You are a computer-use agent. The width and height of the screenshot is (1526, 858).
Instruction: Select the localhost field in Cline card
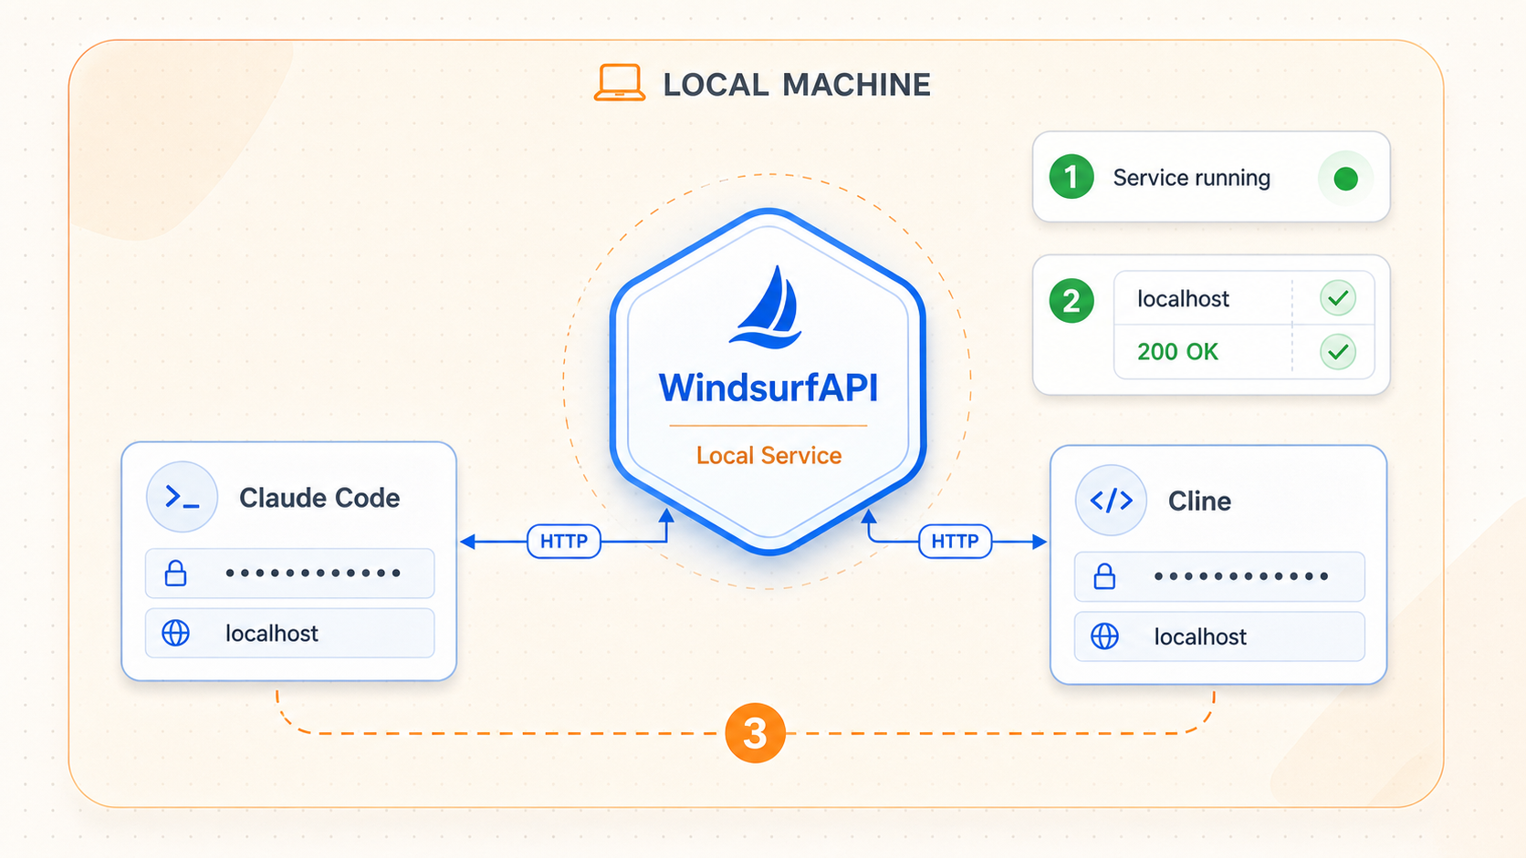click(1219, 636)
